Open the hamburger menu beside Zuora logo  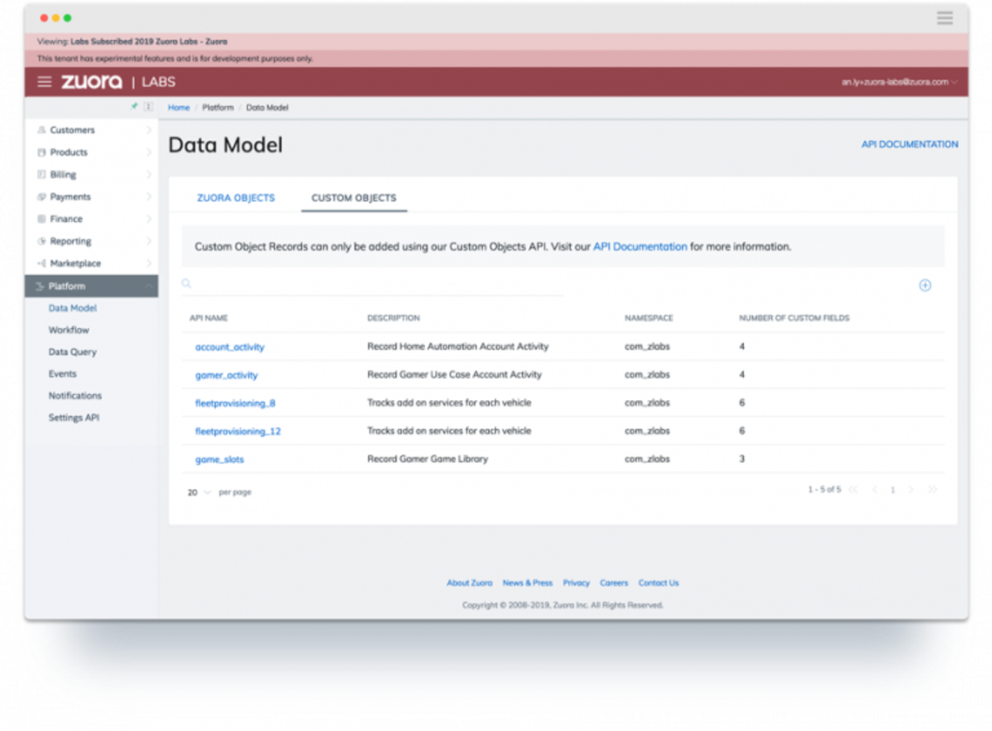[45, 82]
